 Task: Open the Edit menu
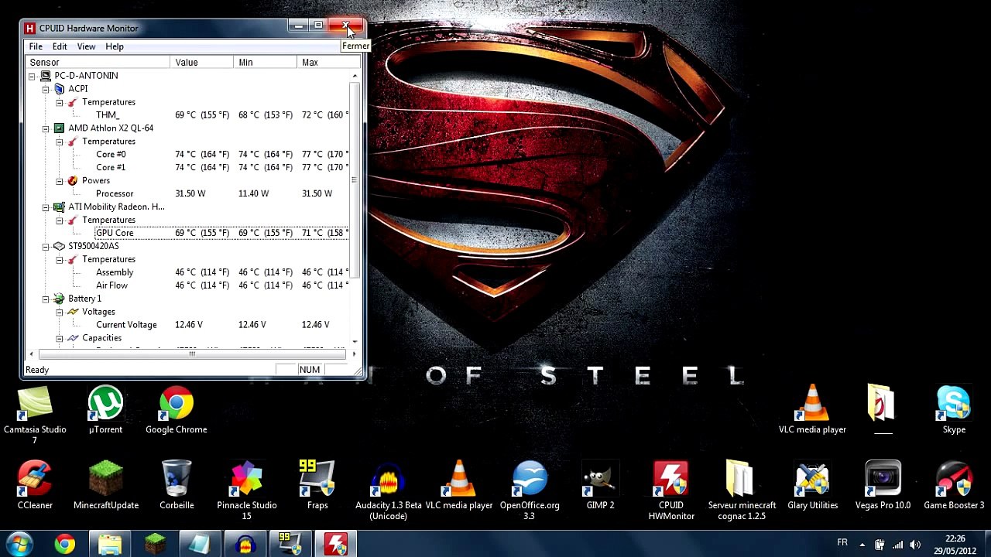60,46
